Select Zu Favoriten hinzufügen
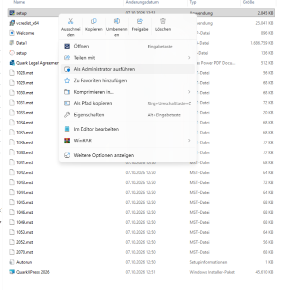This screenshot has width=300, height=290. point(127,81)
